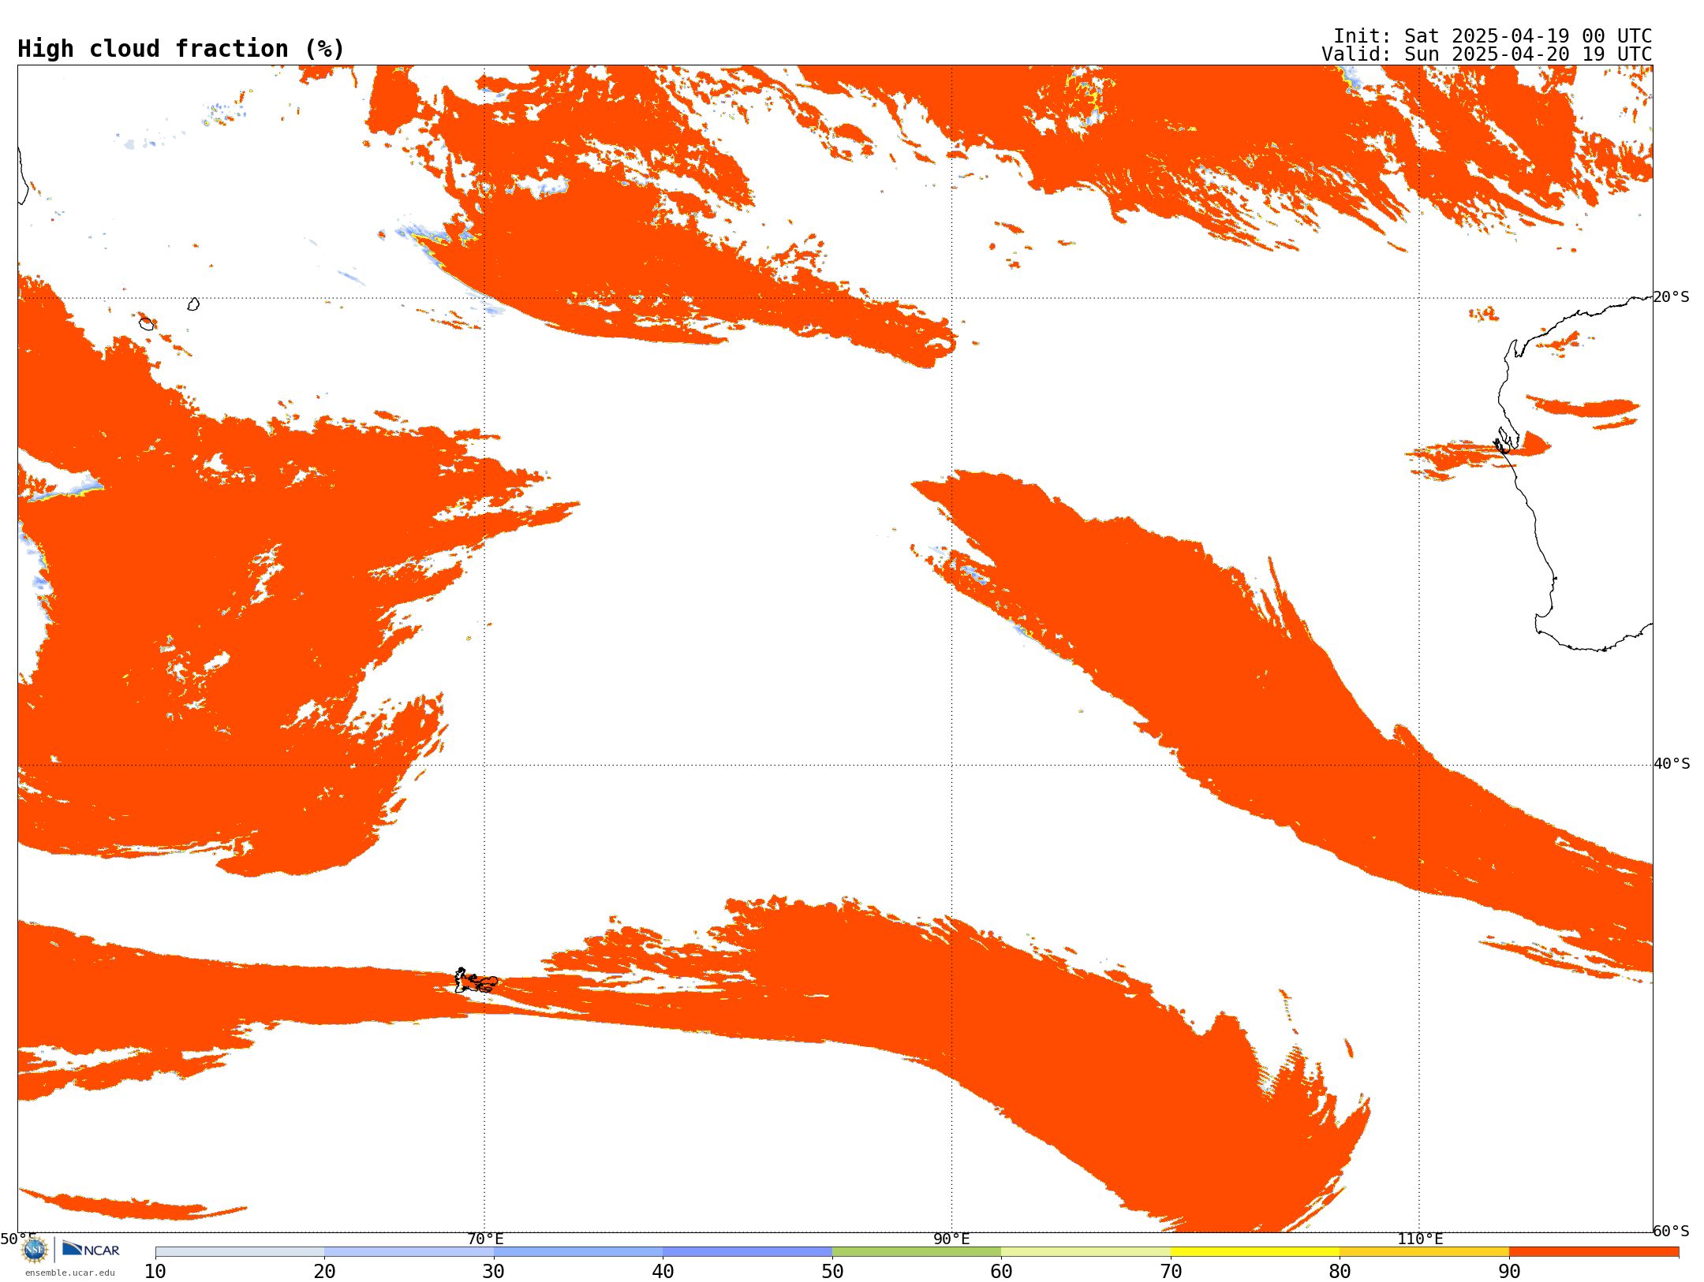This screenshot has height=1282, width=1704.
Task: Click the 'High cloud fraction (%)' title
Action: 181,49
